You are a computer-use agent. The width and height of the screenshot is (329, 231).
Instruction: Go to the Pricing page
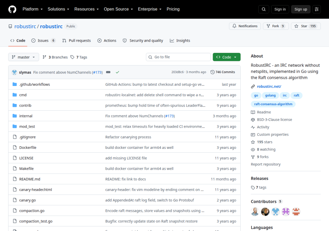click(173, 9)
